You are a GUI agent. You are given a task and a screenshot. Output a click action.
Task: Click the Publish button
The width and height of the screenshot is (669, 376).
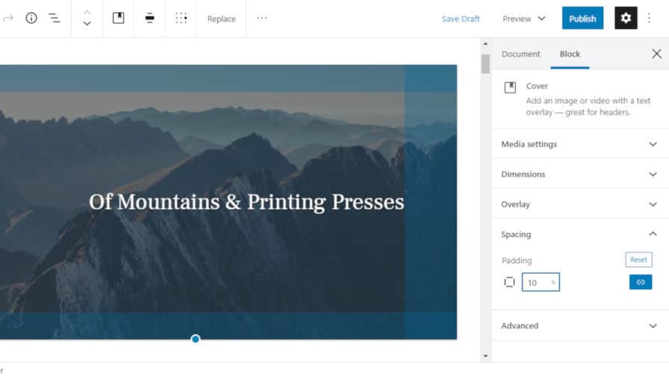pyautogui.click(x=582, y=19)
